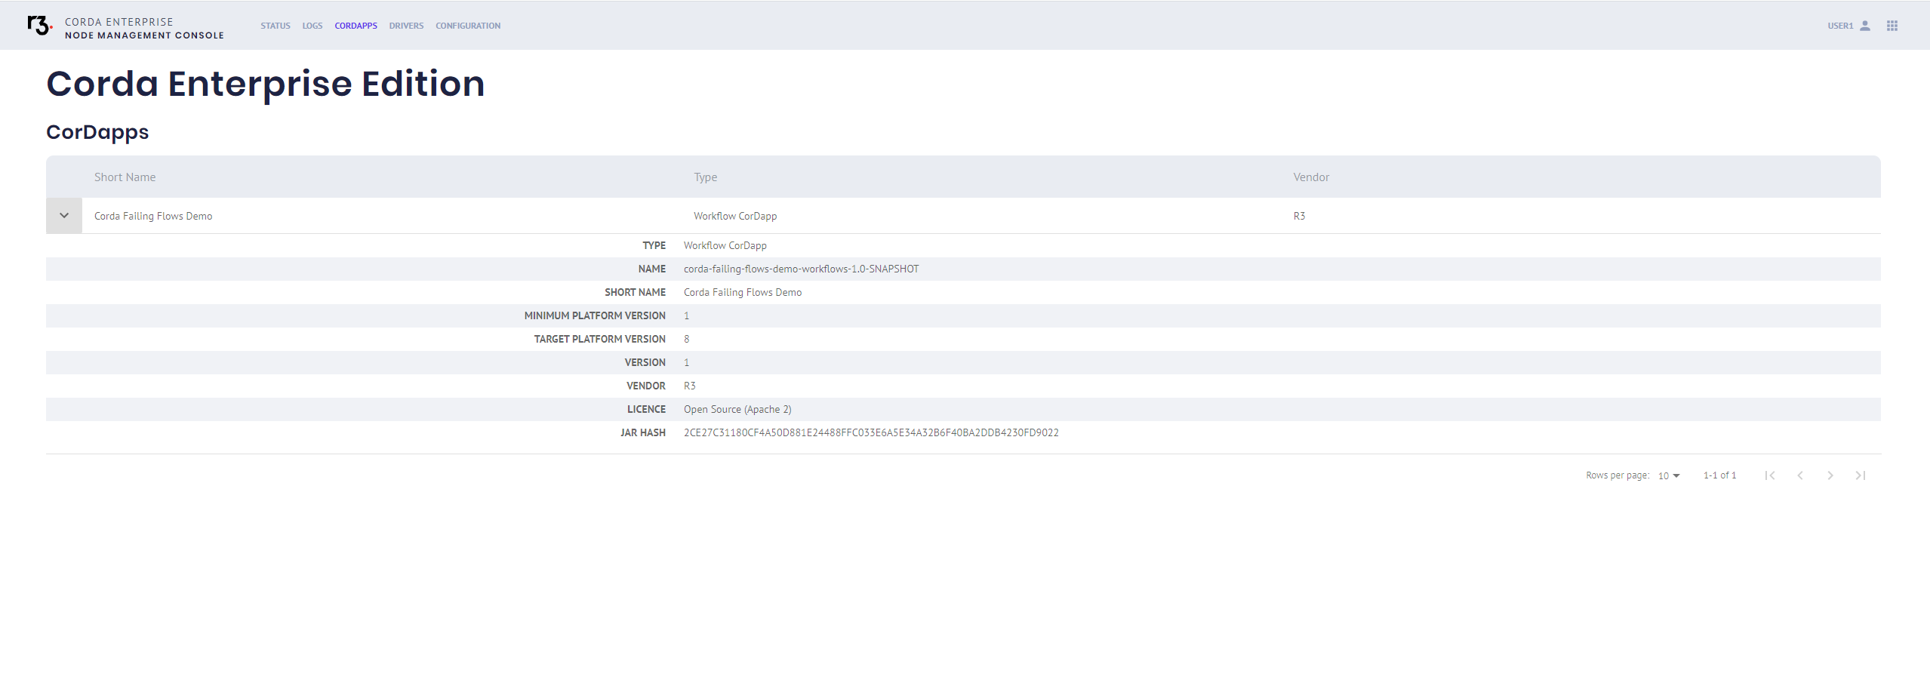
Task: Click the Type column header
Action: point(706,177)
